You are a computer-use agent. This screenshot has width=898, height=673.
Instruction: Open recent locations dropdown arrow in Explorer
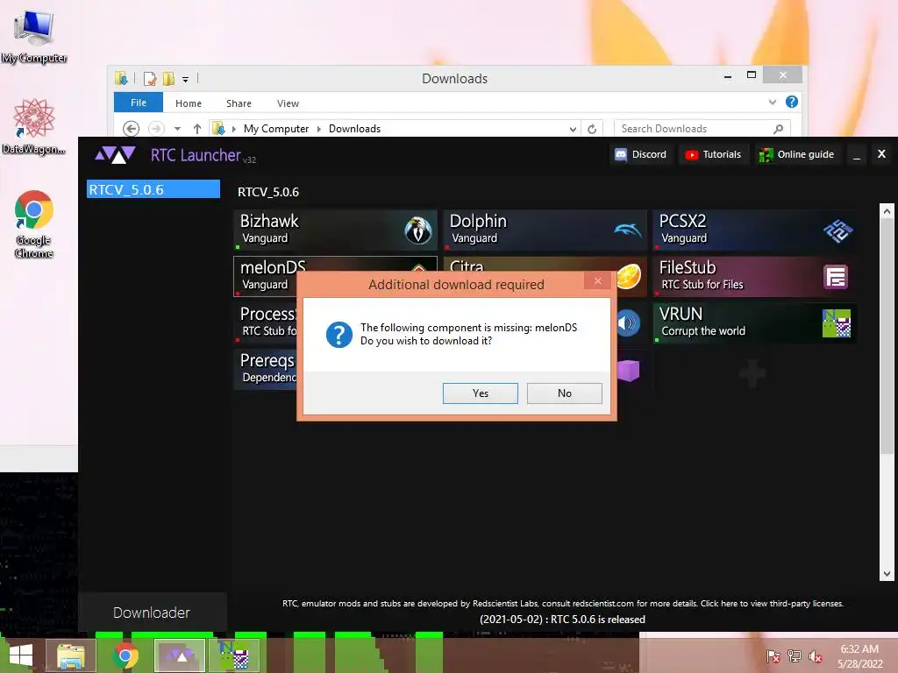[177, 129]
